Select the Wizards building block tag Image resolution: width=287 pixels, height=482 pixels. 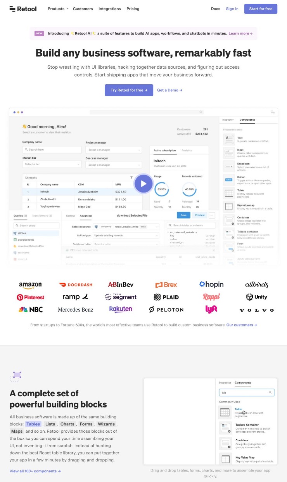(106, 424)
